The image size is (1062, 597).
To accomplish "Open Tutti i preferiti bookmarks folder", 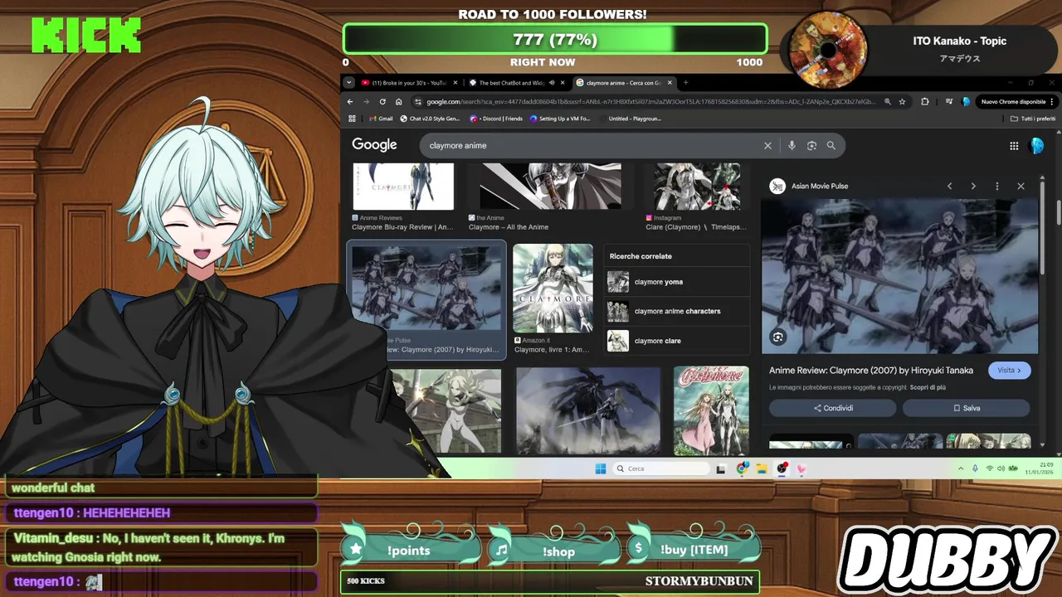I will pyautogui.click(x=1032, y=119).
